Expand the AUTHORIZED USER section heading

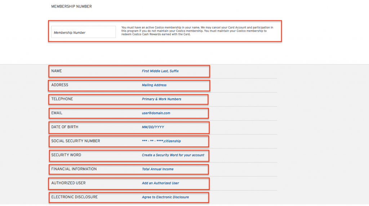(68, 183)
